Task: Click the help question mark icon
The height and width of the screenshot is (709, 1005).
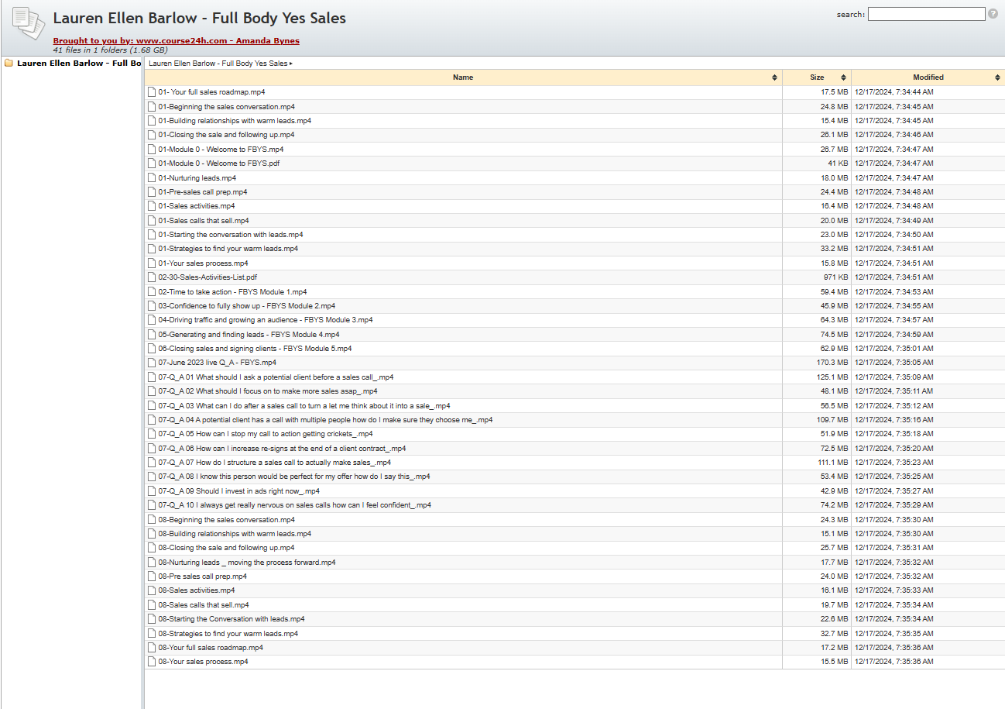Action: coord(993,14)
